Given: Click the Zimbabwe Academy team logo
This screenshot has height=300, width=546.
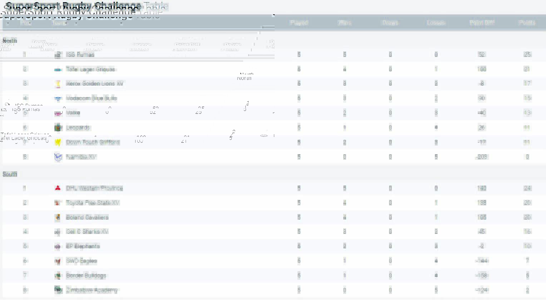Looking at the screenshot, I should click(x=58, y=290).
